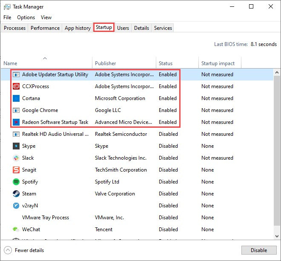281x261 pixels.
Task: Collapse view with Fewer details arrow
Action: tap(8, 250)
